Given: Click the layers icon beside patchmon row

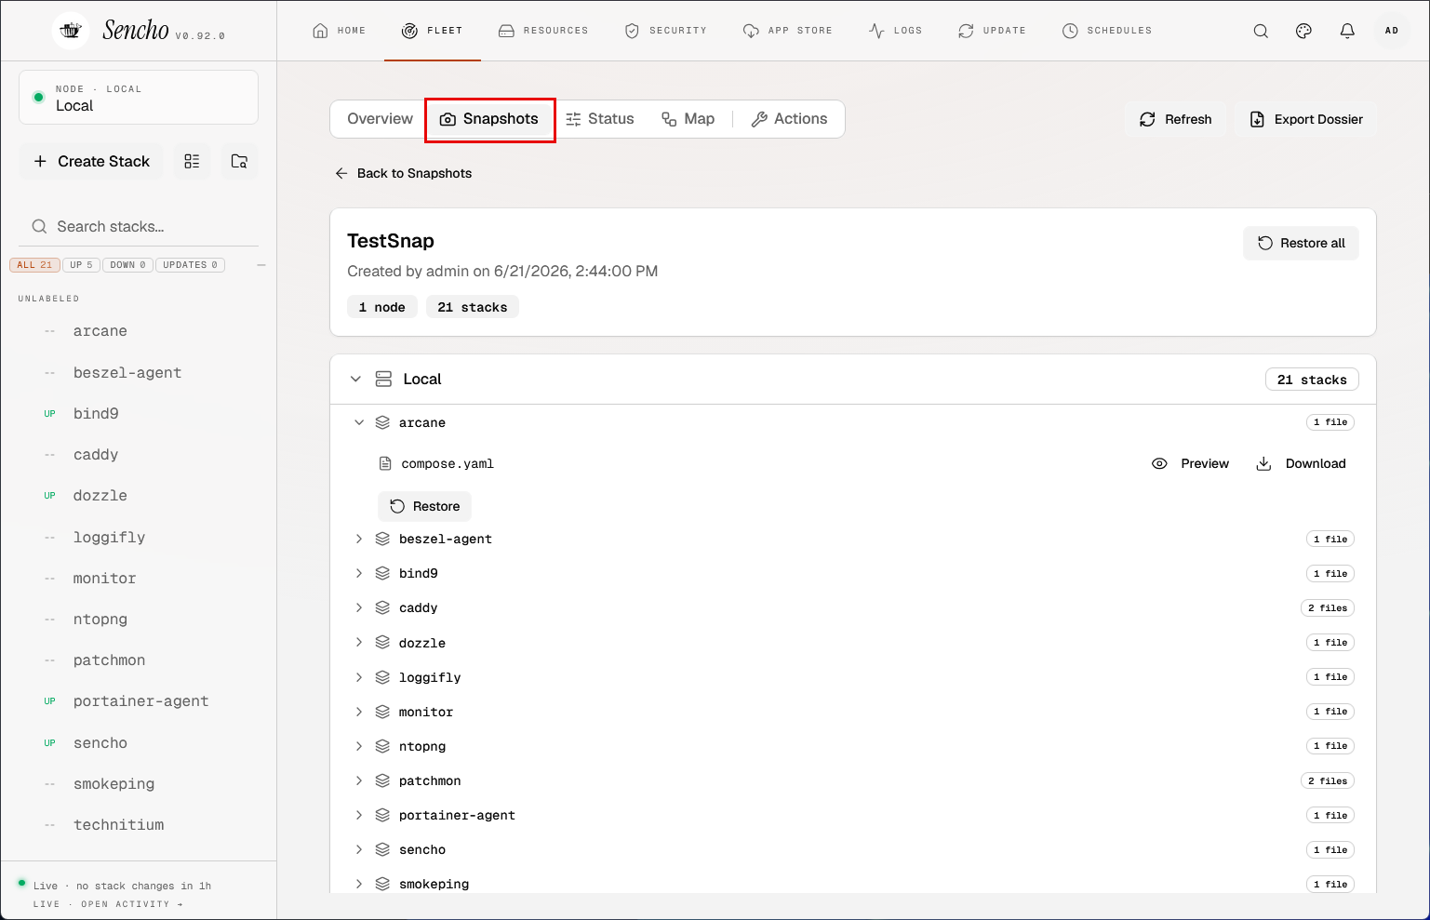Looking at the screenshot, I should pyautogui.click(x=382, y=780).
